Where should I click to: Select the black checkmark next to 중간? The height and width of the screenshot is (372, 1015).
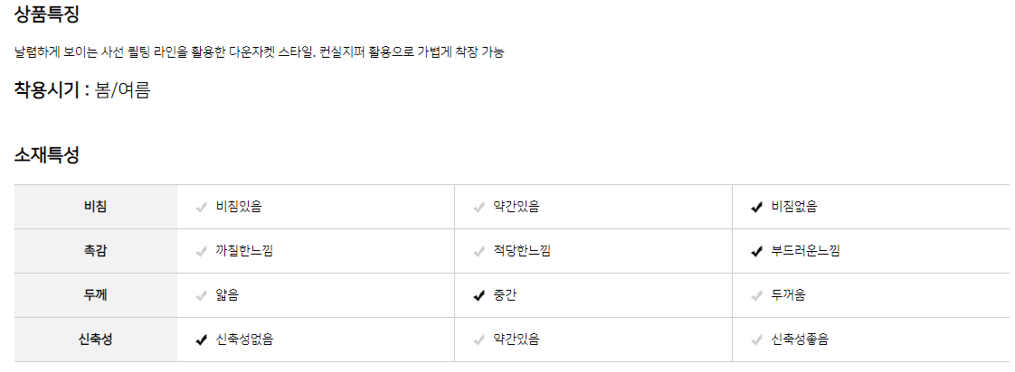tap(479, 295)
